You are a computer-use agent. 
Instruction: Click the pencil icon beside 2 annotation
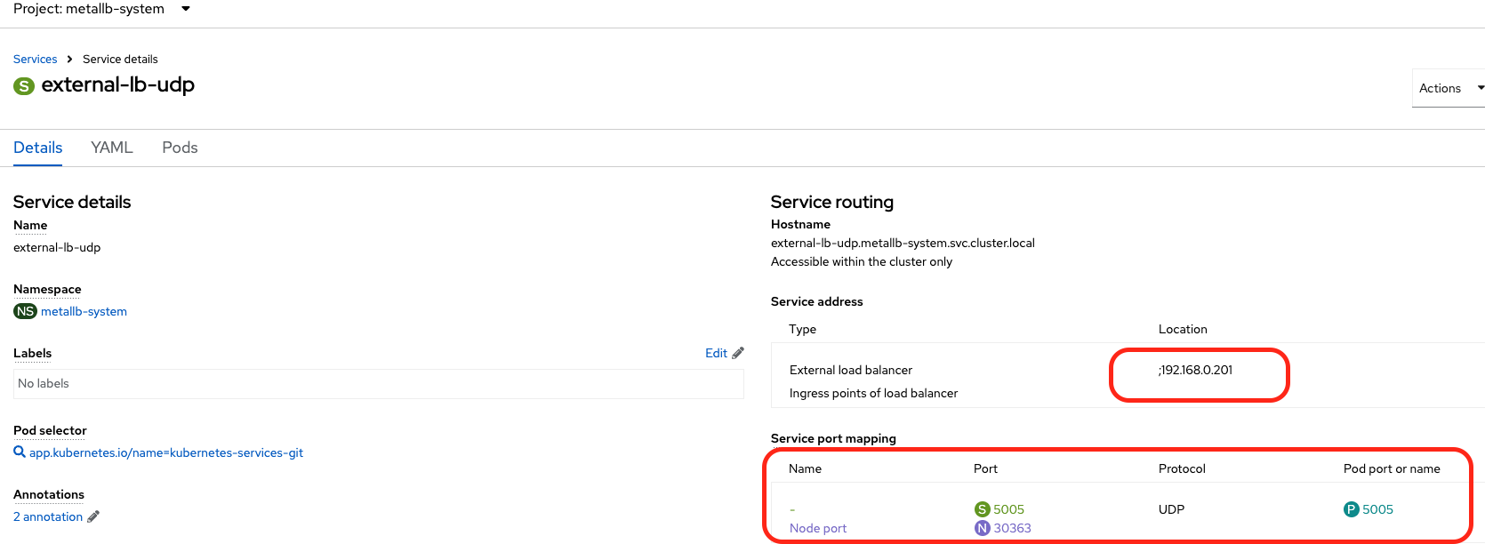tap(93, 516)
